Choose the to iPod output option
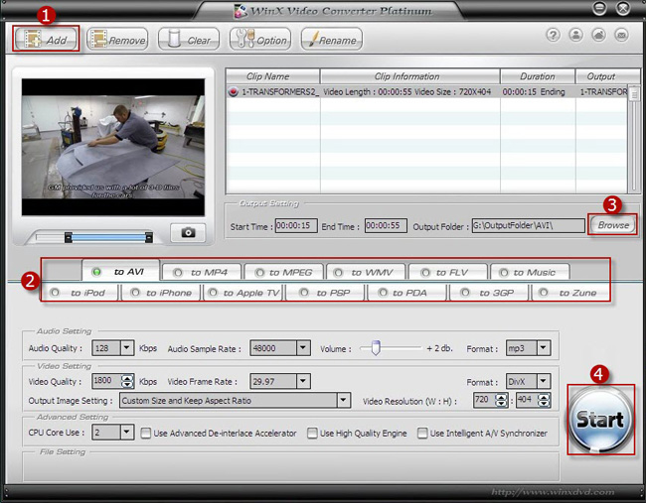This screenshot has width=646, height=503. (x=80, y=293)
